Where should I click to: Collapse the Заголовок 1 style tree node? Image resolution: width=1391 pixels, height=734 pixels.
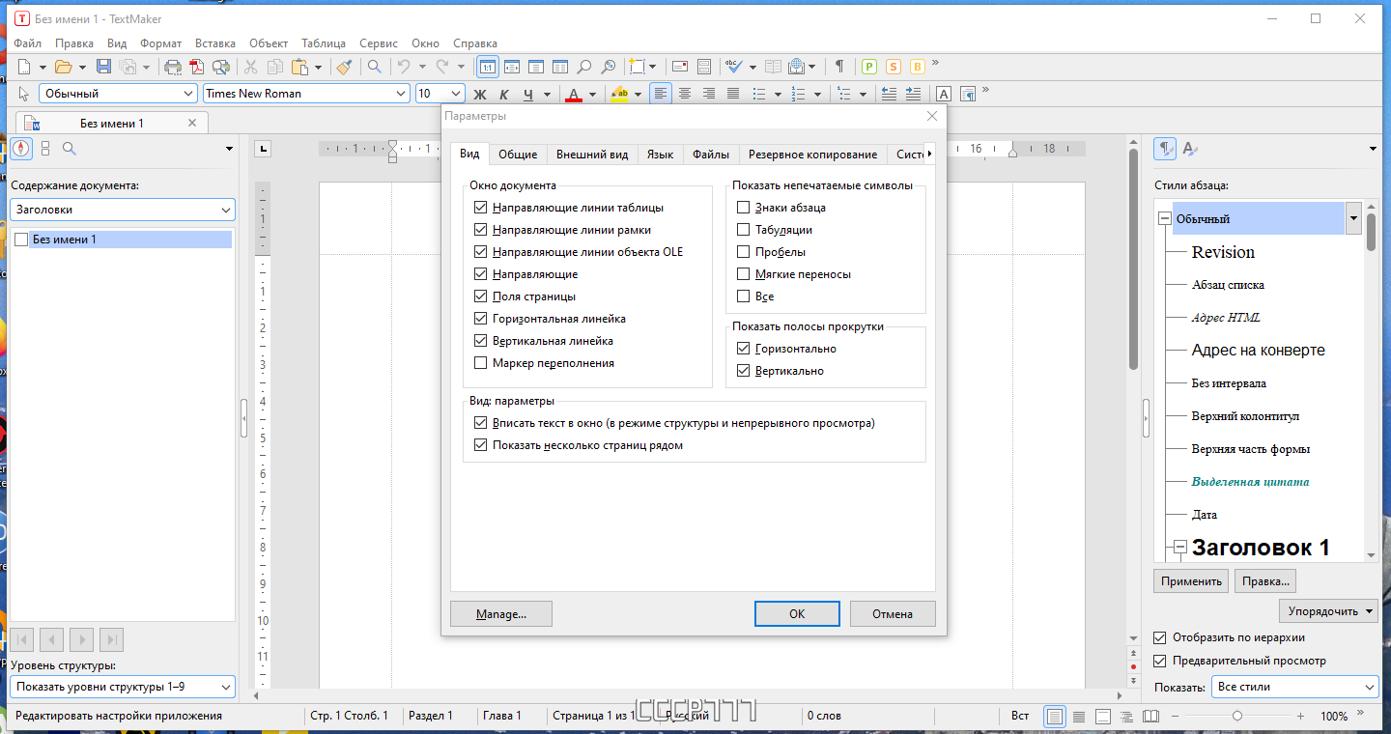coord(1179,548)
